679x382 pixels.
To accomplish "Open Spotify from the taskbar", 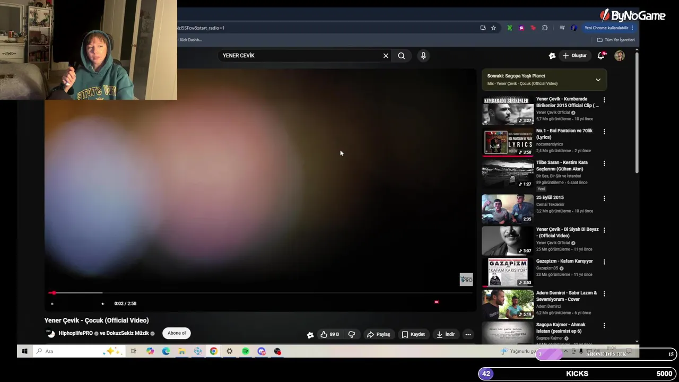I will [246, 351].
